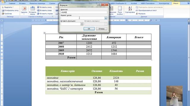Open the Вставка tab
This screenshot has width=190, height=106.
tap(22, 3)
